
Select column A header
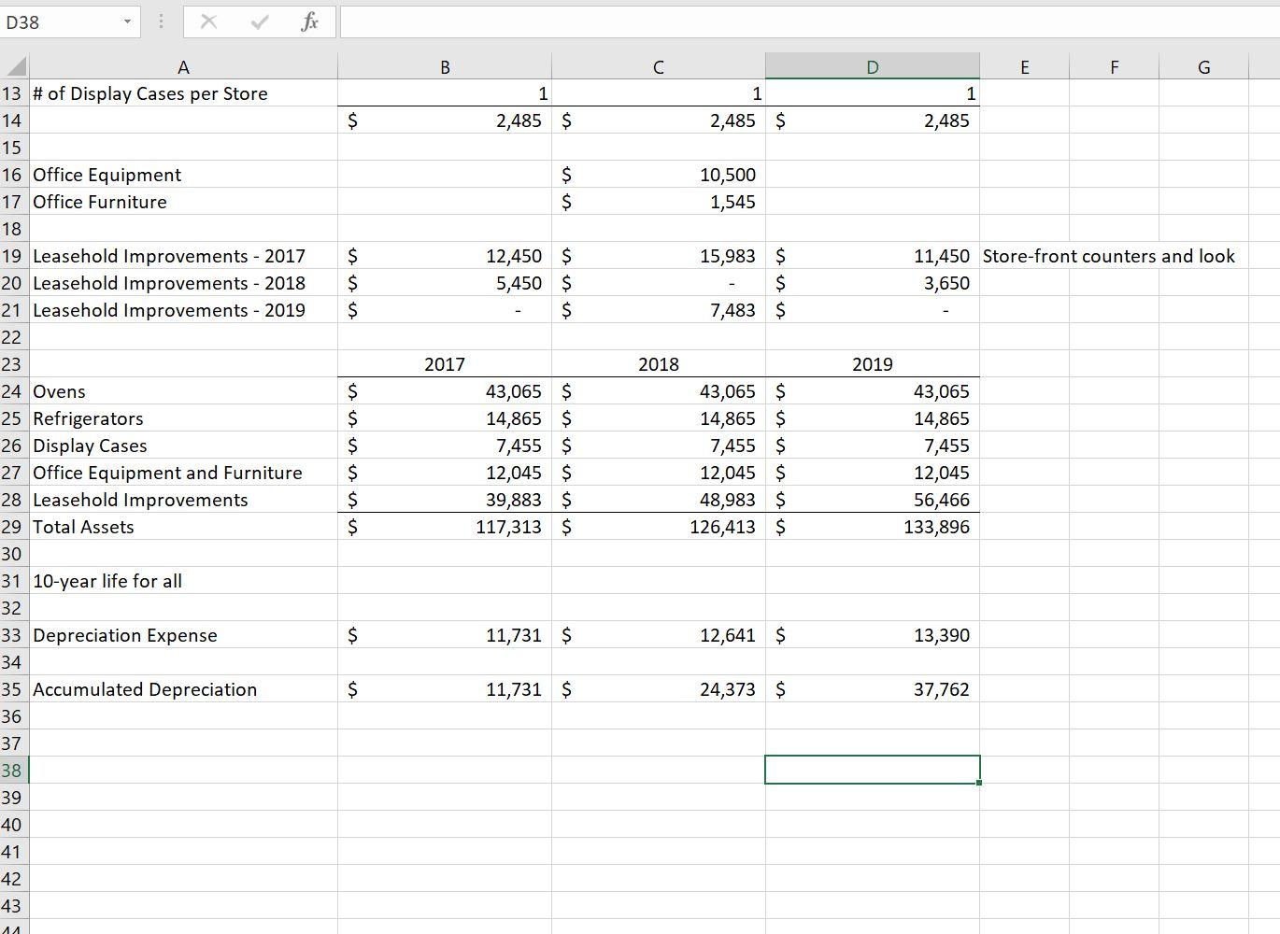(x=183, y=66)
